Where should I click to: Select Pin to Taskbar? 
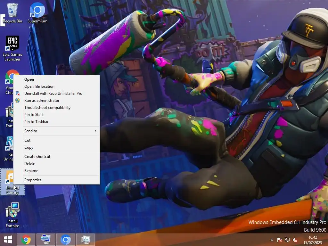(x=56, y=122)
